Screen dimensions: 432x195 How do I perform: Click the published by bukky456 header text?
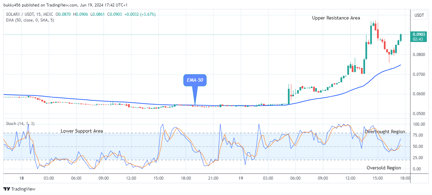[x=65, y=5]
